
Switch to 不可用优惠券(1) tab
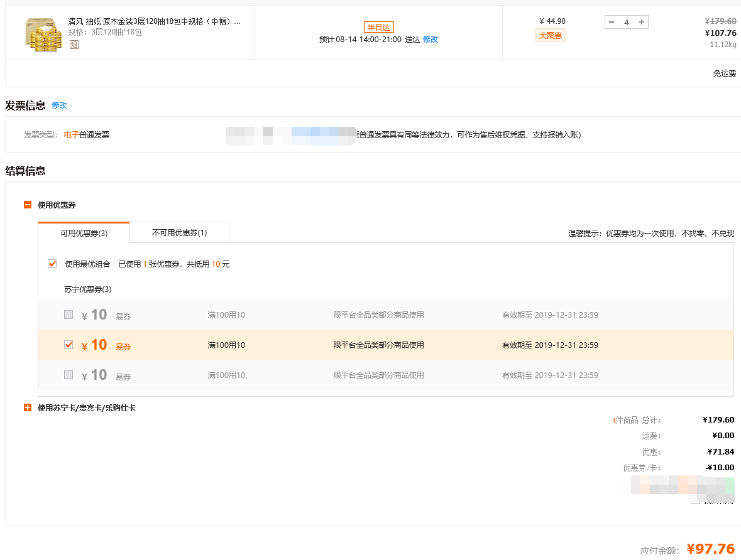pos(180,232)
